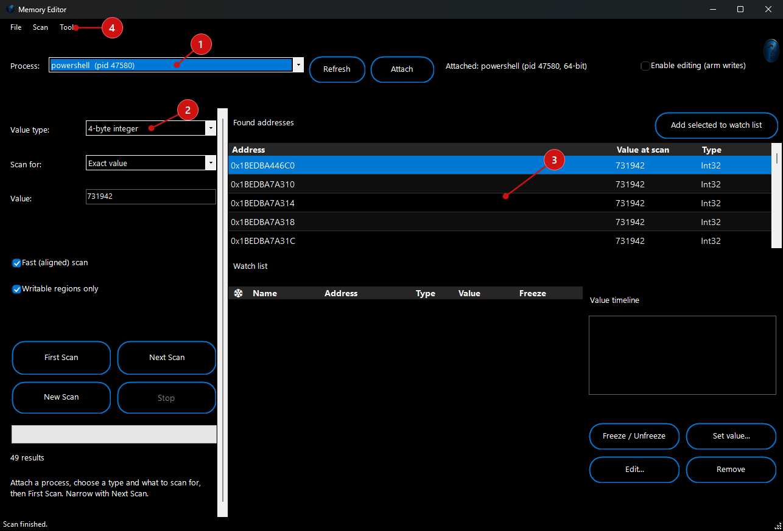Click the Memory Editor title bar app icon
This screenshot has width=783, height=531.
point(10,9)
